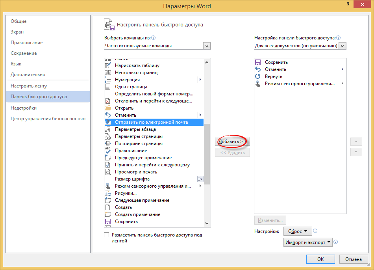Viewport: 374px width, 270px height.
Task: Click the Вернуть redo icon in the toolbar list
Action: coord(258,76)
